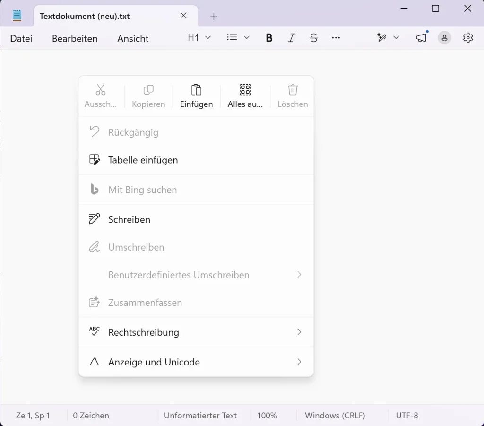This screenshot has width=484, height=426.
Task: Expand the AI tools dropdown arrow
Action: pyautogui.click(x=396, y=38)
